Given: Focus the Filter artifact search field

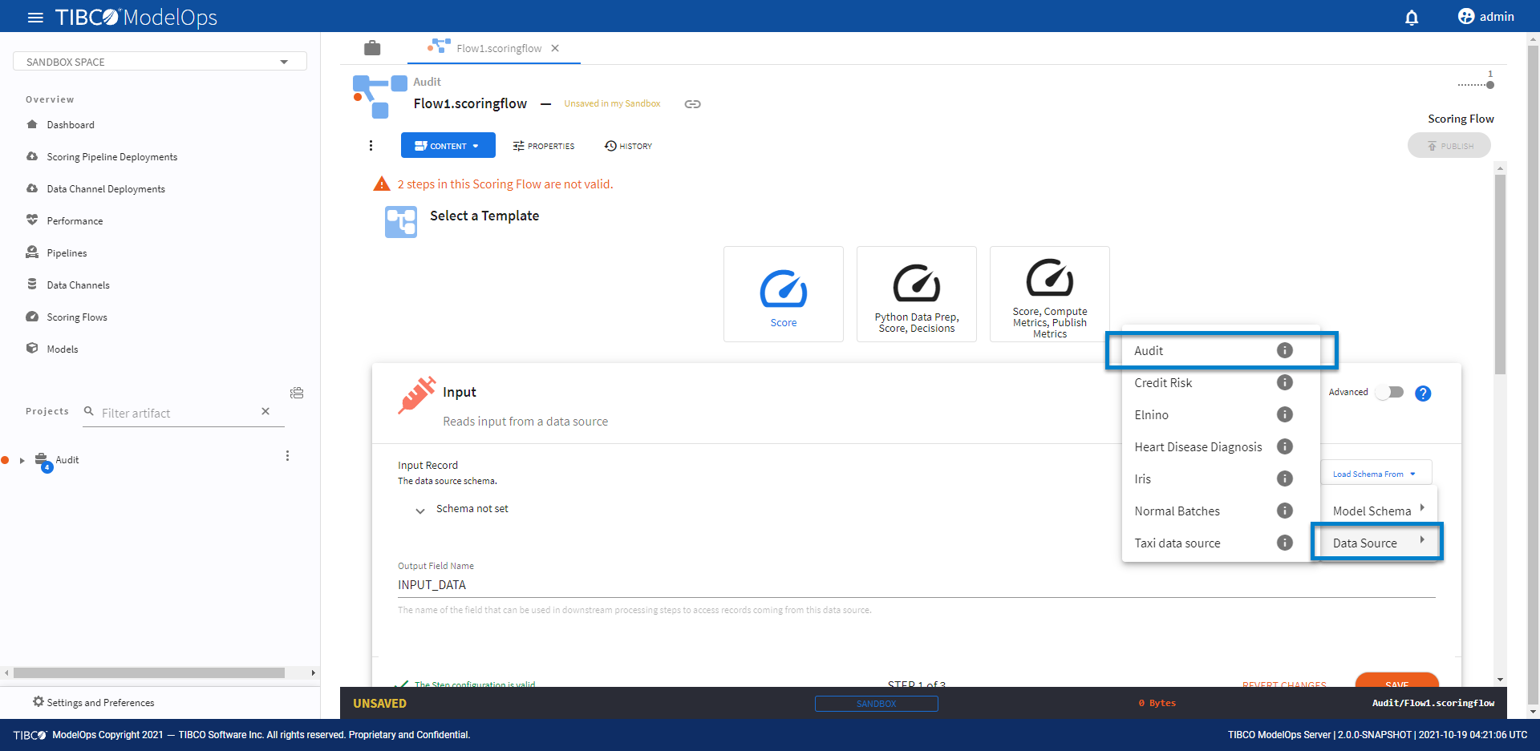Looking at the screenshot, I should click(176, 413).
